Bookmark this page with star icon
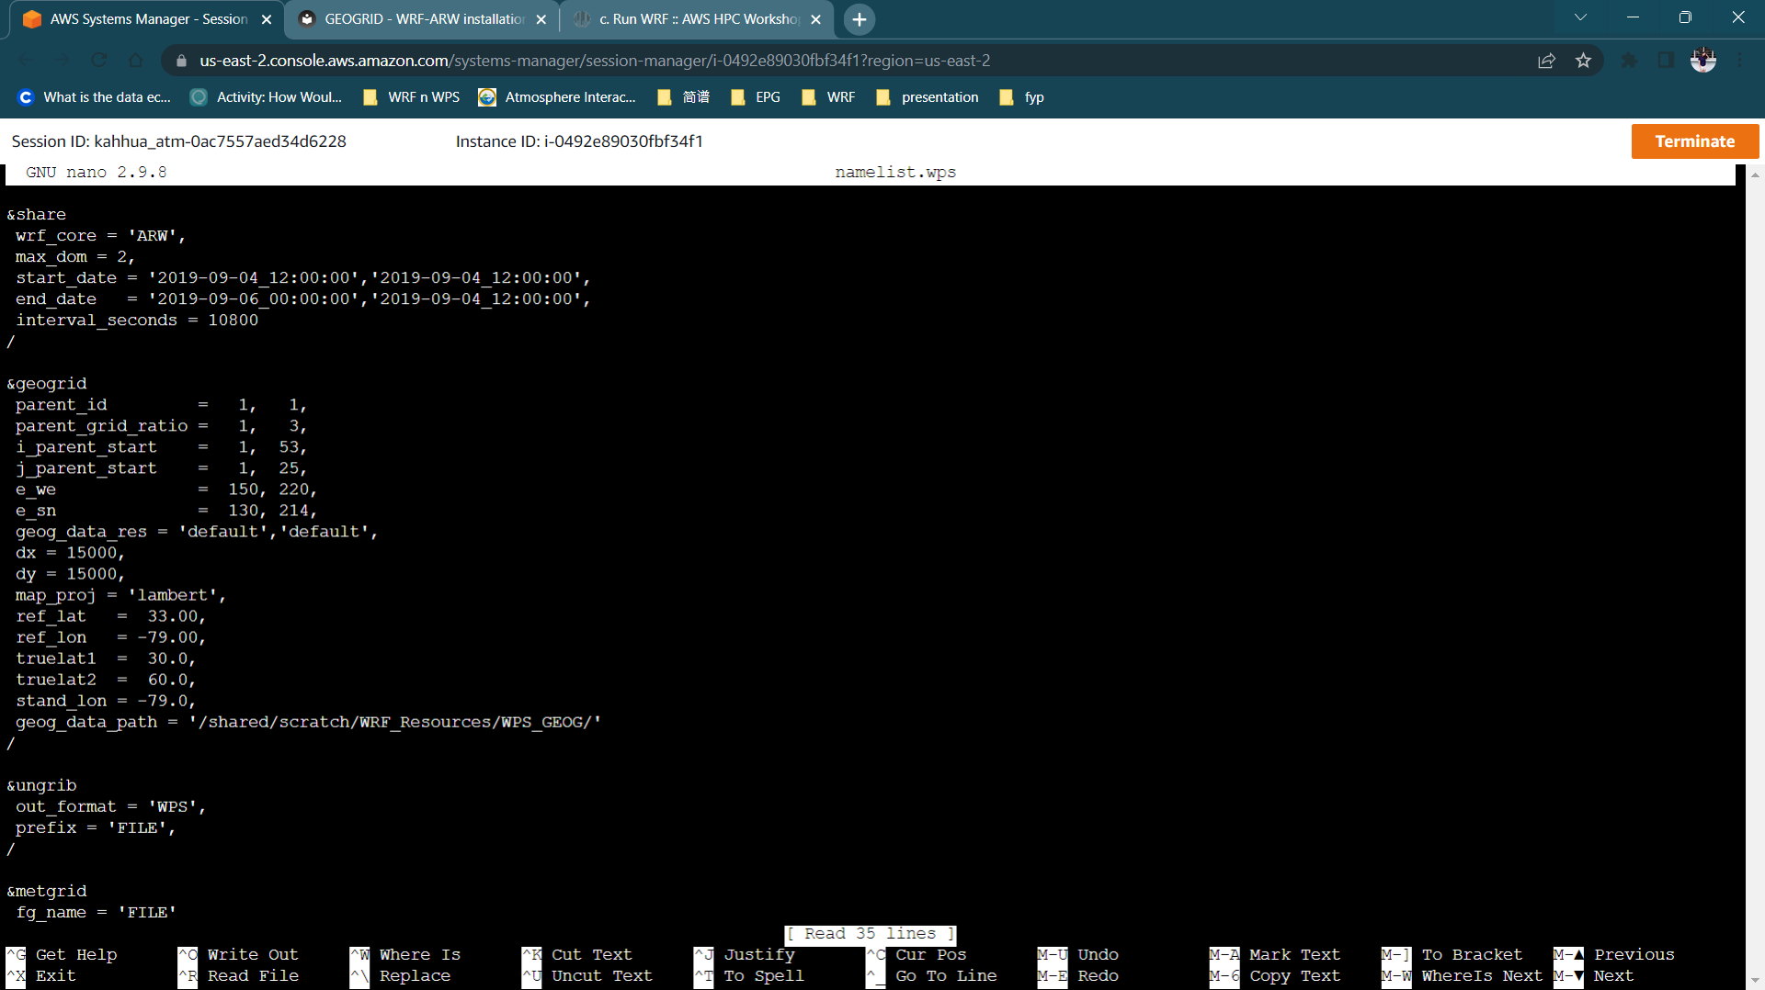Image resolution: width=1765 pixels, height=990 pixels. 1583,61
